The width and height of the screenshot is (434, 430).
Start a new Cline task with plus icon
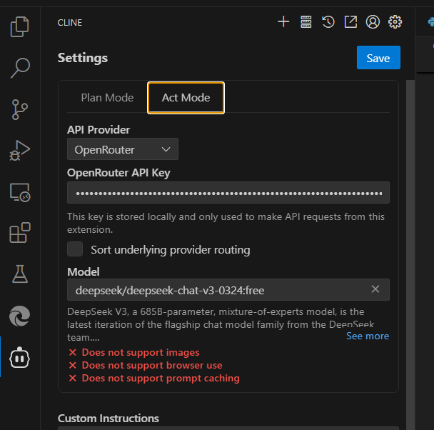(283, 22)
